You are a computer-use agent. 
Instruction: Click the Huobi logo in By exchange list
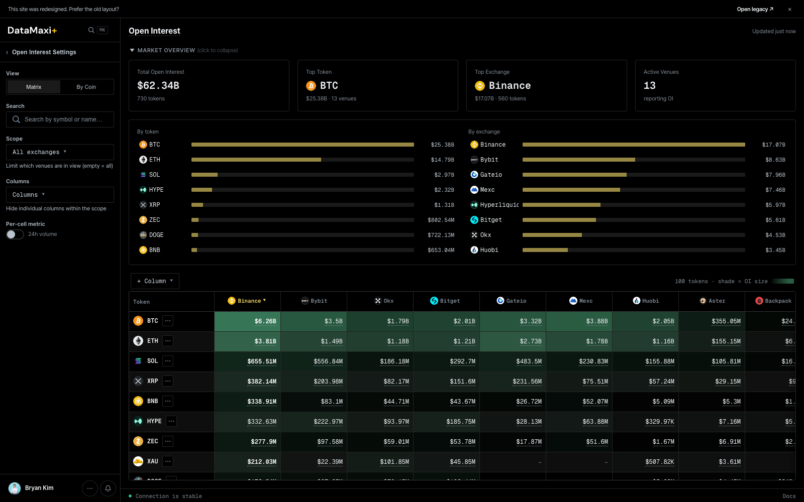(x=474, y=250)
